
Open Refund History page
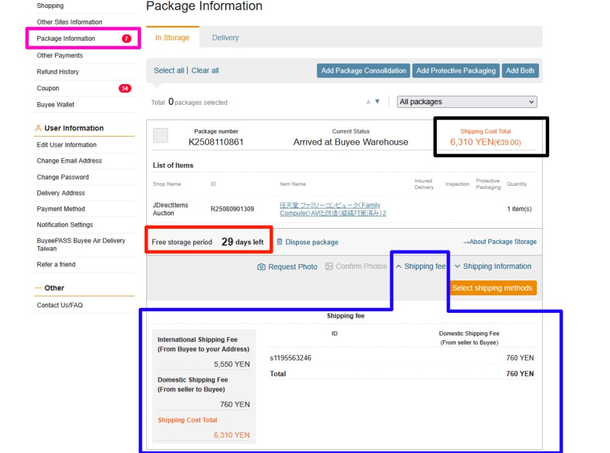[x=57, y=72]
